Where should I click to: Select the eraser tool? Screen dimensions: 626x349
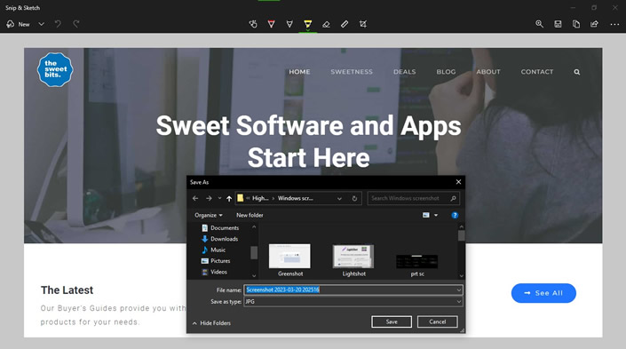pos(326,24)
